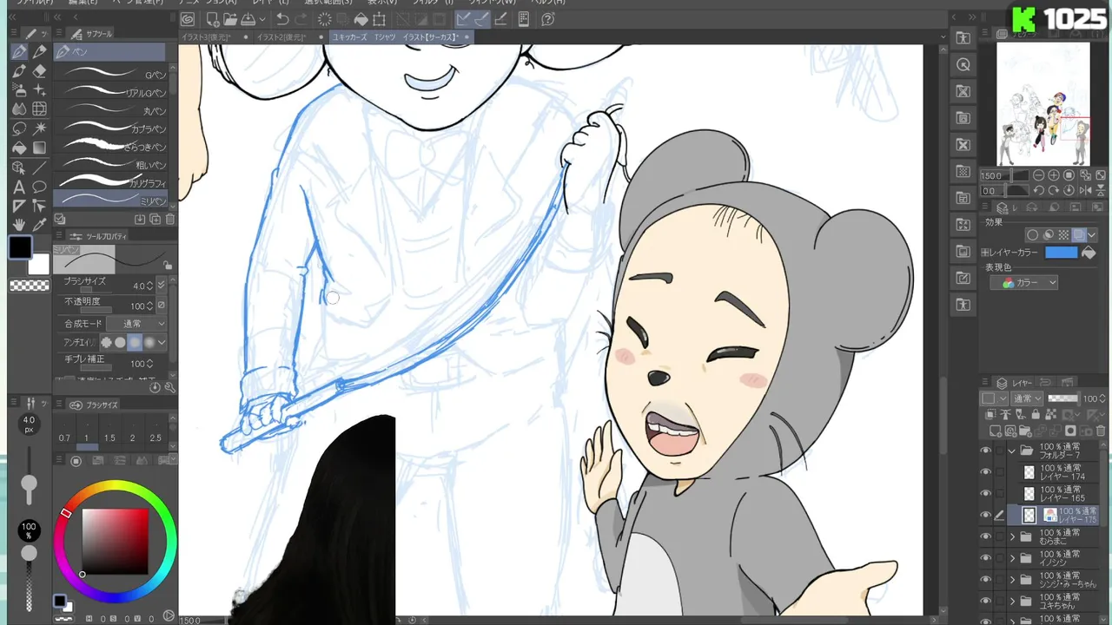Select the Fill bucket tool in toolbox
The width and height of the screenshot is (1112, 625).
point(19,148)
